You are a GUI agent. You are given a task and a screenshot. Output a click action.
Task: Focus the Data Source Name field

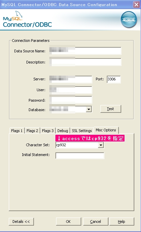[x=85, y=51]
